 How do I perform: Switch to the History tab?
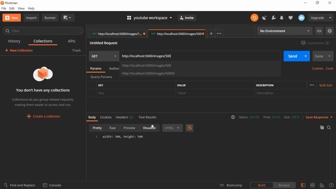(14, 41)
